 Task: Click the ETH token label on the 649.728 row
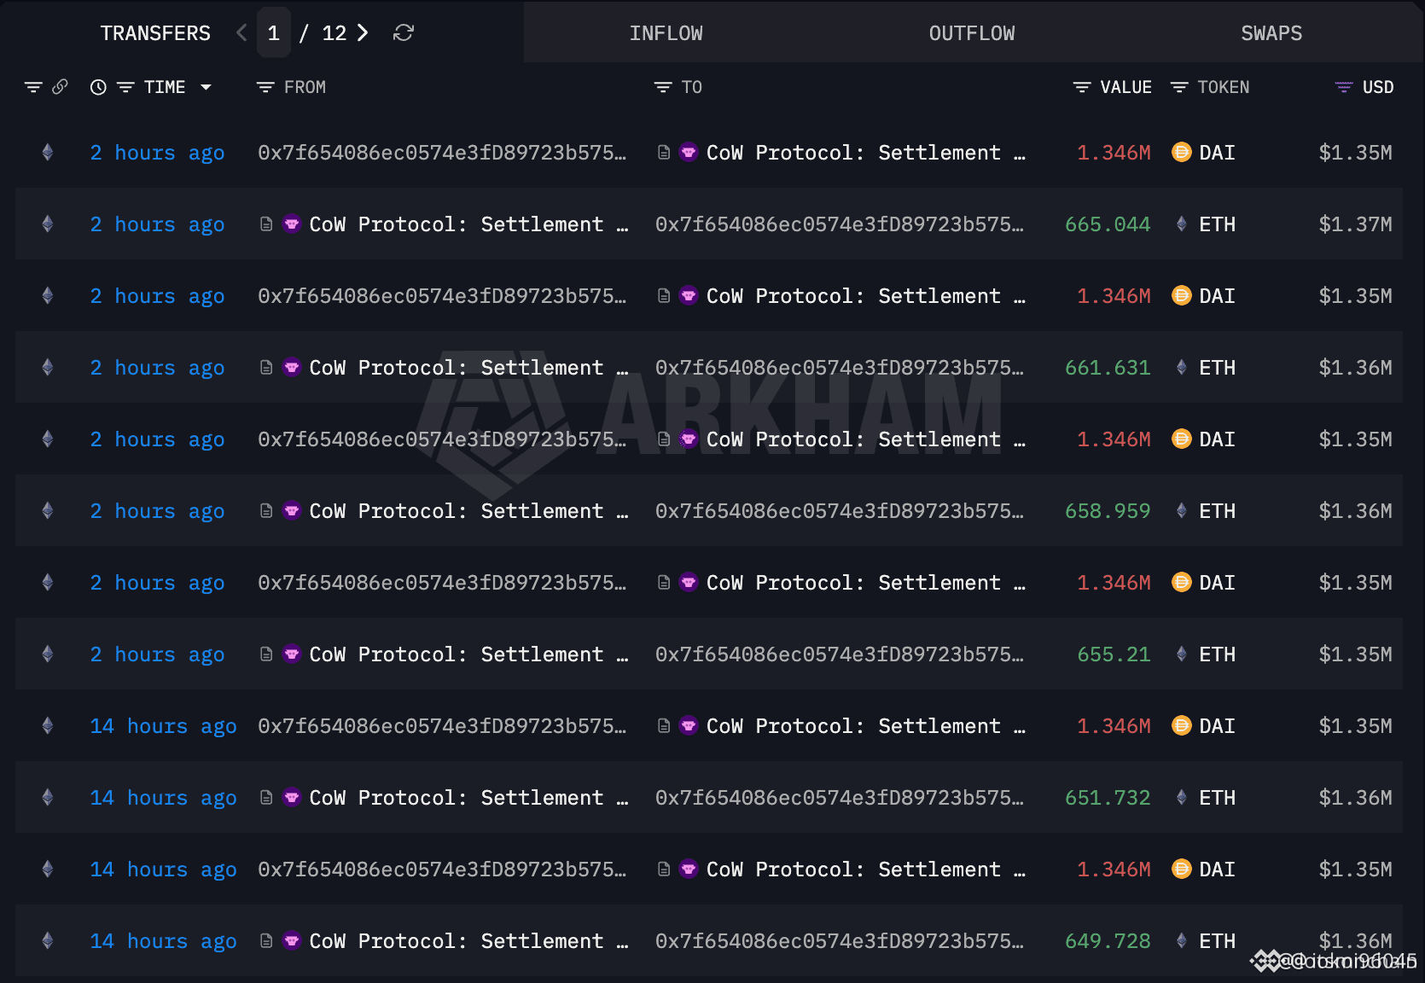1217,941
